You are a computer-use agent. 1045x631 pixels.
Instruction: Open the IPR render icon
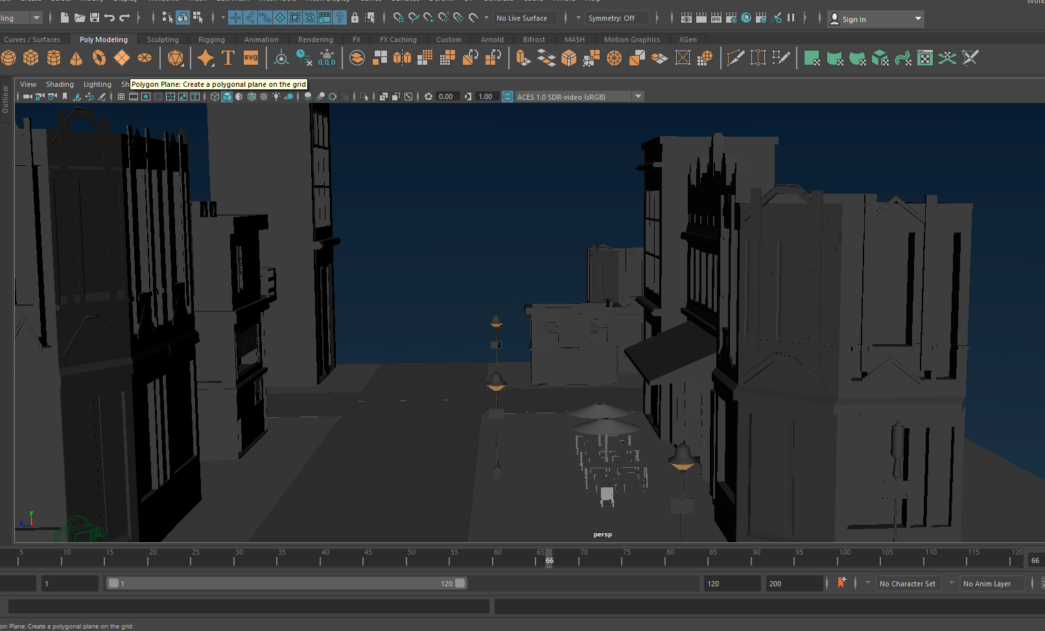point(716,18)
